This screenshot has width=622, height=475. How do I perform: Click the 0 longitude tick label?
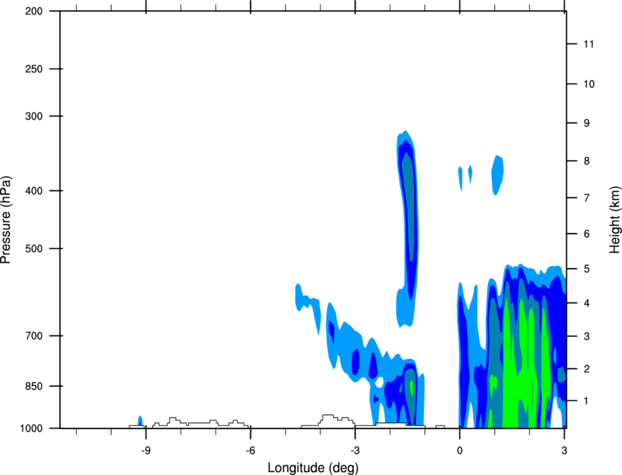point(460,450)
